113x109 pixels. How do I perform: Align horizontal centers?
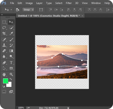(x=74, y=10)
